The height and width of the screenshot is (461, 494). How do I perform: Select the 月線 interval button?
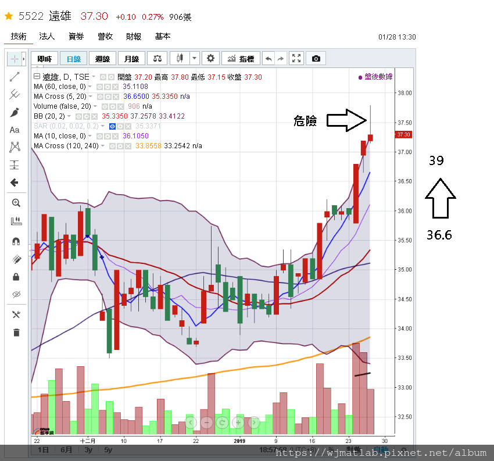coord(132,59)
